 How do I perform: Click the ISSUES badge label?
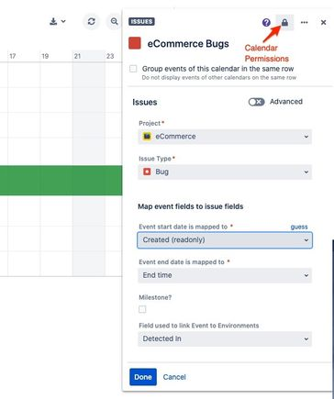[141, 21]
